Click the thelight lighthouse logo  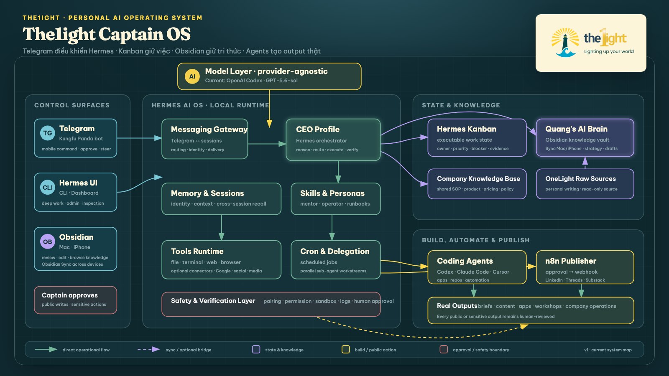pos(565,43)
